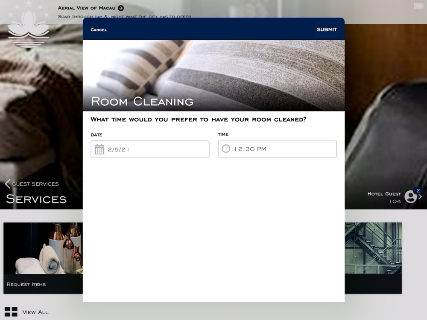This screenshot has height=320, width=427.
Task: Expand the chevron next to guest profile
Action: tap(420, 197)
